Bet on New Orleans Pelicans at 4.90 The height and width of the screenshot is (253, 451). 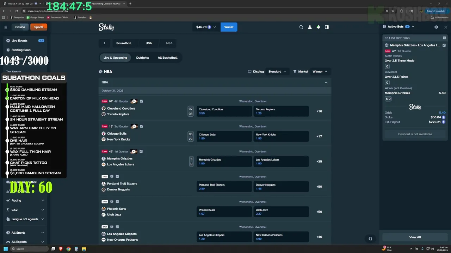tap(281, 237)
